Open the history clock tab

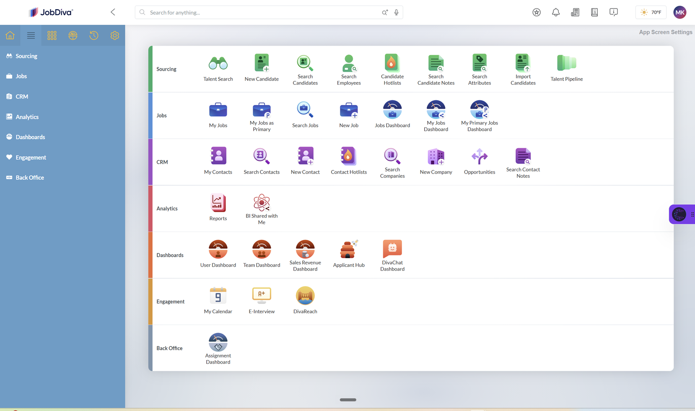94,35
